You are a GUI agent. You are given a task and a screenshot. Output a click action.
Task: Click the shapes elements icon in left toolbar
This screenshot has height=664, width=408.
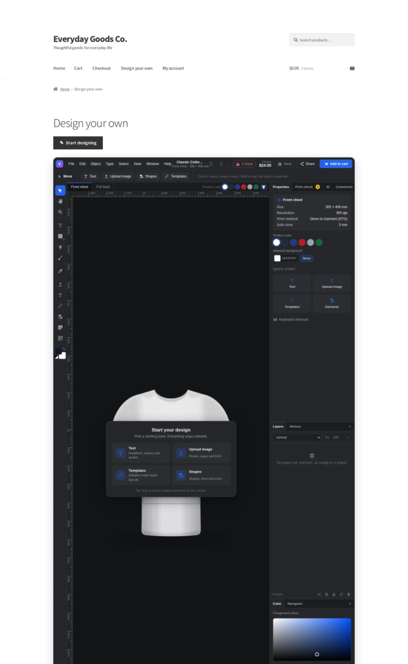(x=60, y=316)
